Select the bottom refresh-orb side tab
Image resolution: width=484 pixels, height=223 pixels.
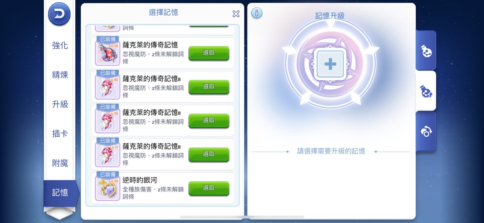(426, 132)
